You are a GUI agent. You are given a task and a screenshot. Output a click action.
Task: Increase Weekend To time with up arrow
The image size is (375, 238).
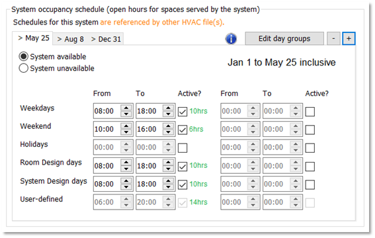click(169, 126)
